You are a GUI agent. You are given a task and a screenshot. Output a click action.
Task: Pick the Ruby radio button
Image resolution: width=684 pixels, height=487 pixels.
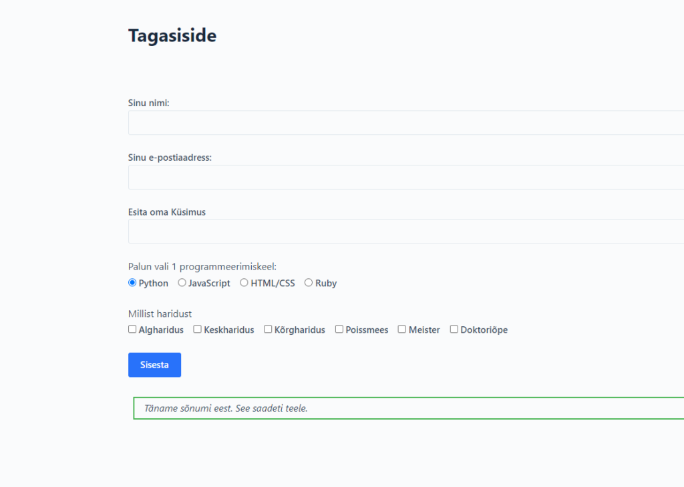tap(309, 283)
